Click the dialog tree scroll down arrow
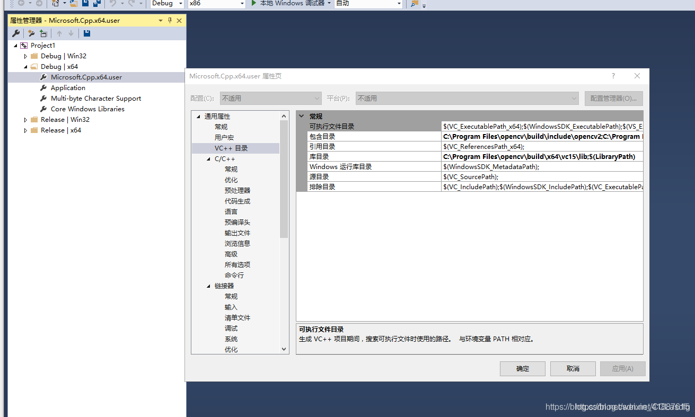This screenshot has width=695, height=417. tap(284, 349)
